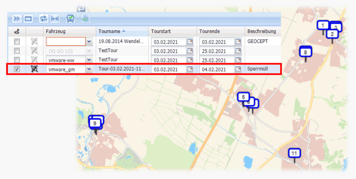Open the Tourstart calendar in the Sperrmüll row

pos(190,69)
